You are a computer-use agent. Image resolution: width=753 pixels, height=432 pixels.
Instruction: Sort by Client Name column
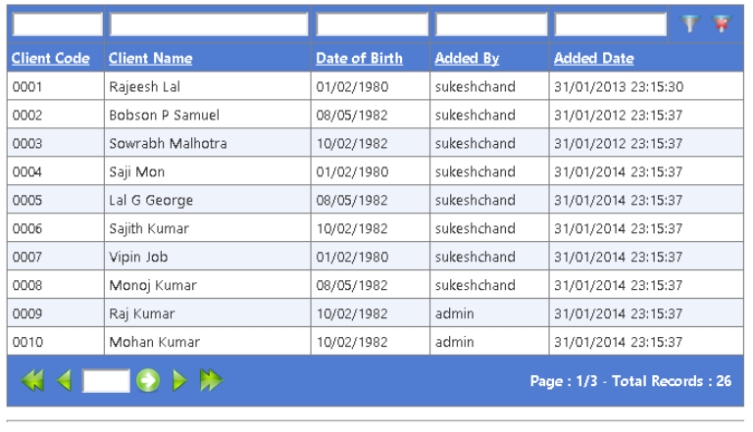[x=150, y=58]
